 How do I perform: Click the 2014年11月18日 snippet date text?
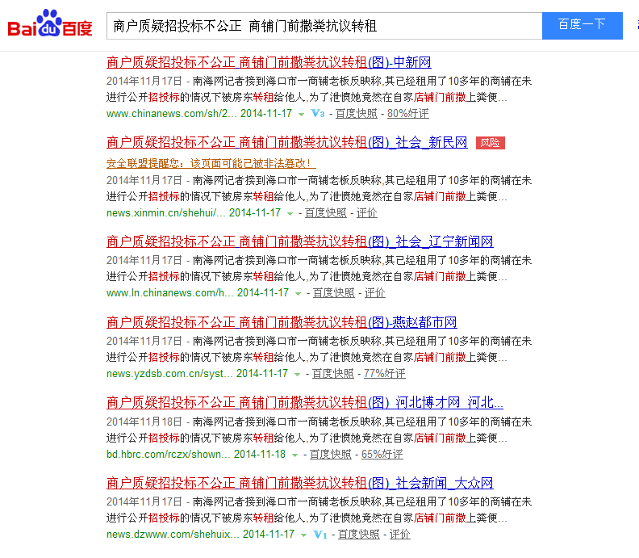144,422
